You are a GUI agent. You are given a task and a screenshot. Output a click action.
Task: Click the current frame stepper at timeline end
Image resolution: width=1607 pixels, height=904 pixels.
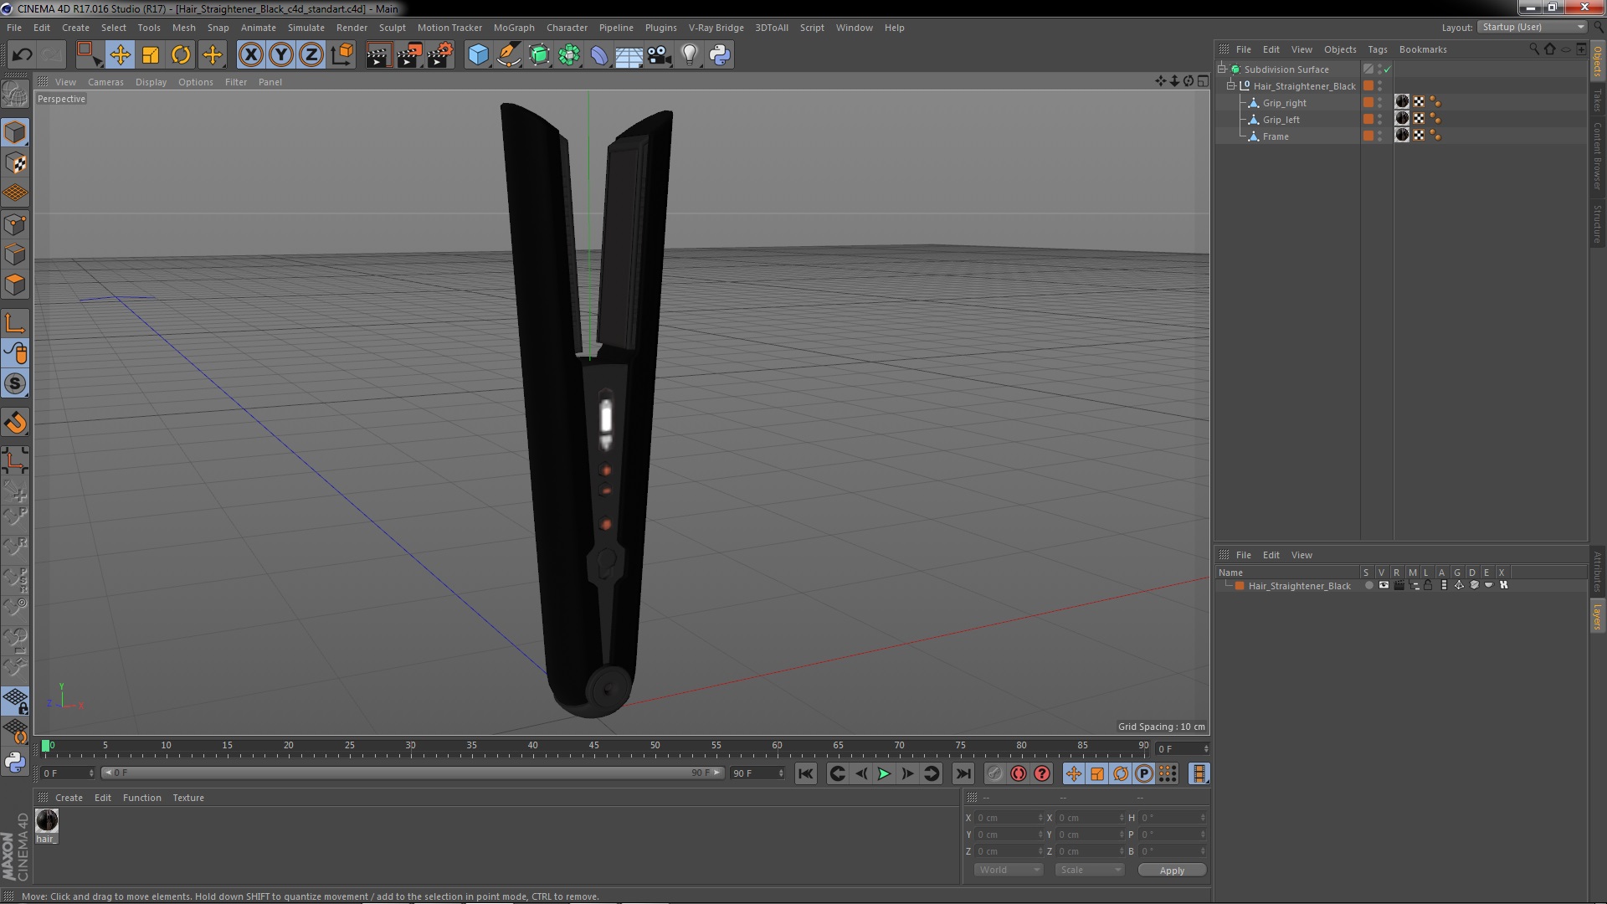tap(1206, 749)
